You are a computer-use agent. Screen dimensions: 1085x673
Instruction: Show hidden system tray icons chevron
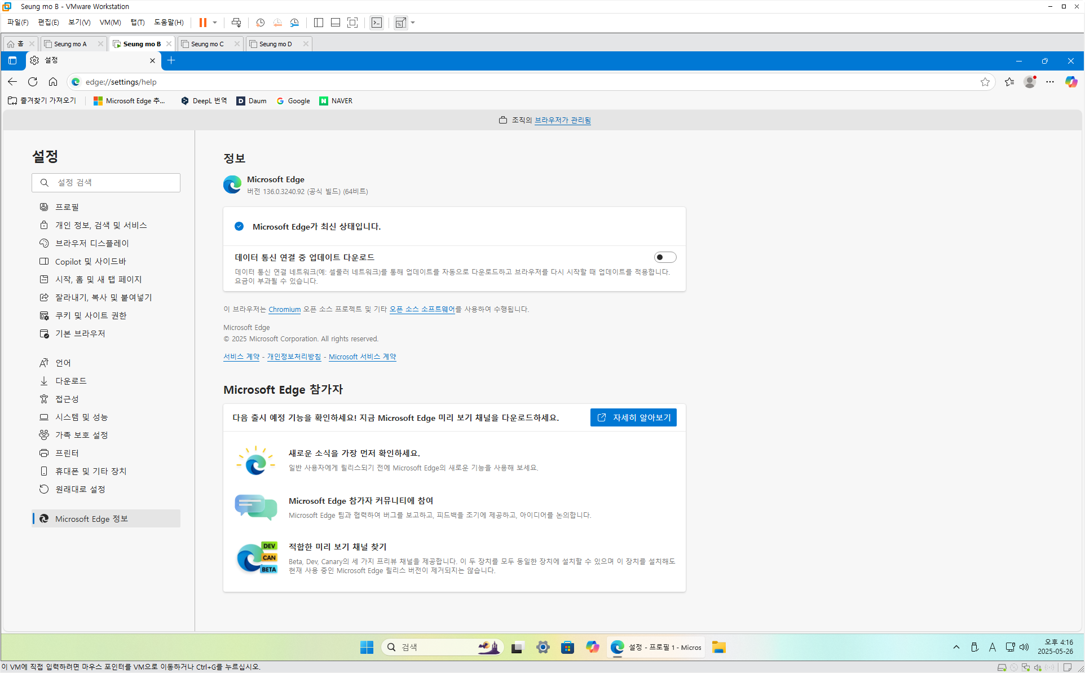point(956,647)
